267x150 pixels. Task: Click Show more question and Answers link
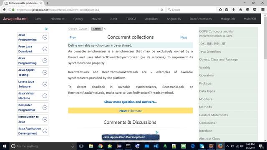[131, 102]
